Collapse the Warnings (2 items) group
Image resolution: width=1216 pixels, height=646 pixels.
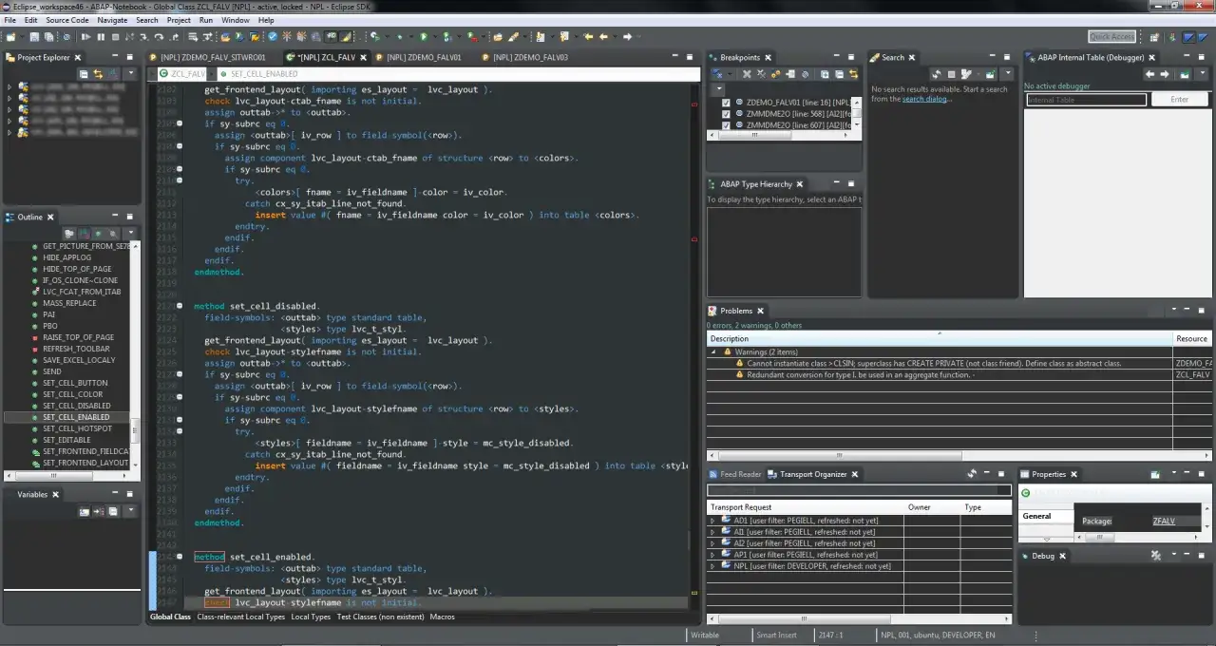coord(714,351)
